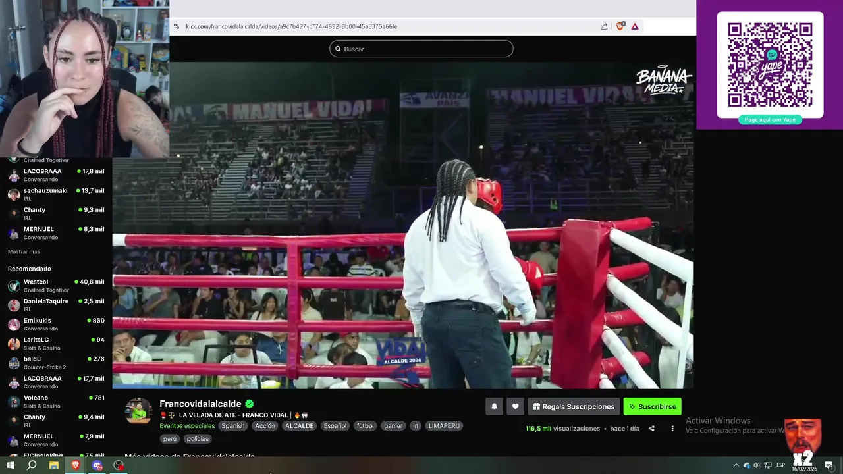
Task: Click the purple chat app taskbar icon
Action: click(97, 465)
